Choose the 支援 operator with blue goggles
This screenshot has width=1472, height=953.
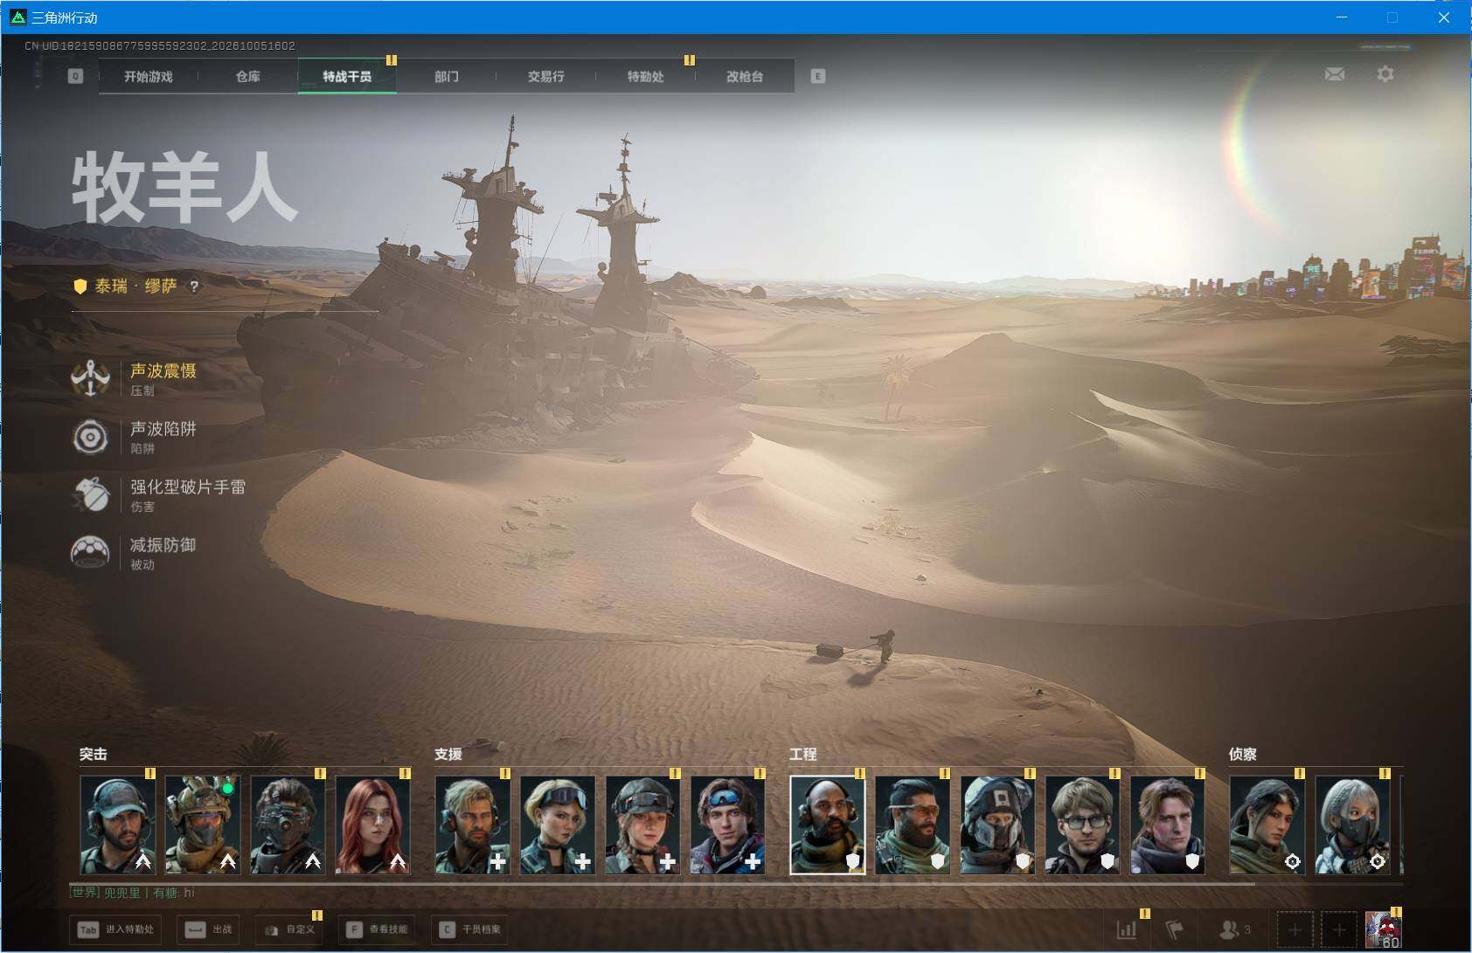727,825
